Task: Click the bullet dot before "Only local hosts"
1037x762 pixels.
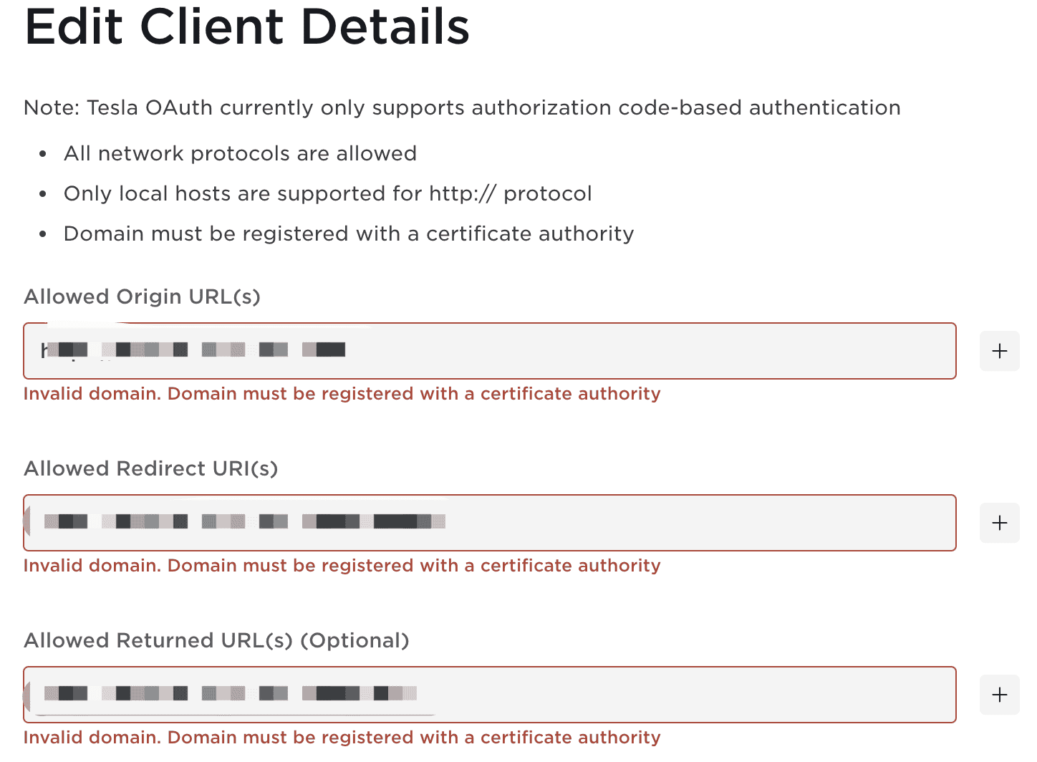Action: [43, 194]
